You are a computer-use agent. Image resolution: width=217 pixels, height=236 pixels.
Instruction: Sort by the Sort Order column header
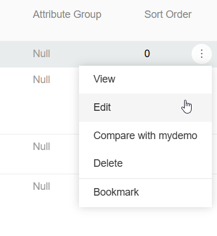click(x=168, y=14)
